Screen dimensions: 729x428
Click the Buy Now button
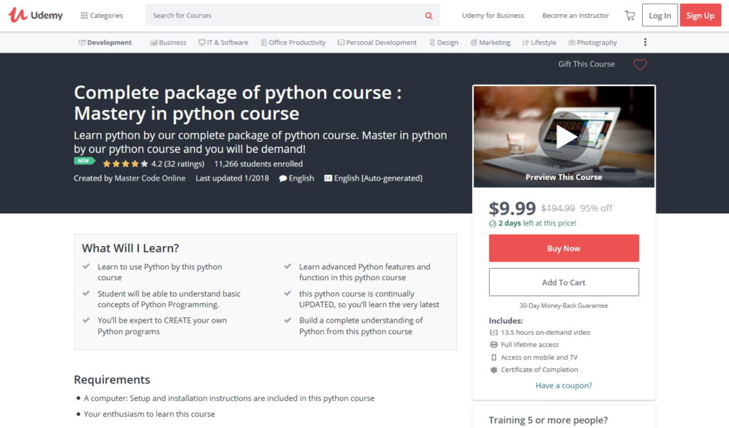[564, 248]
